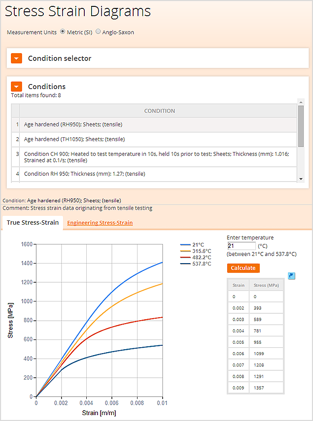Click the 315.6°C orange legend swatch

pos(185,251)
